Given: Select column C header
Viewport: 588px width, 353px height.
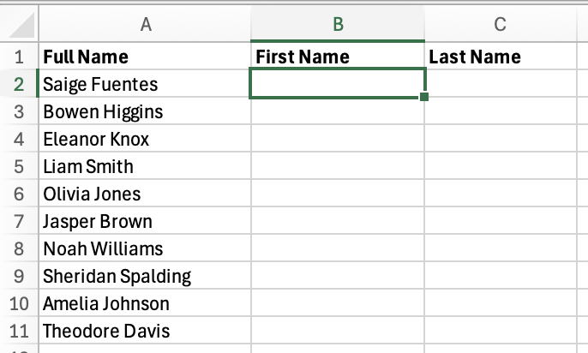Looking at the screenshot, I should tap(500, 25).
